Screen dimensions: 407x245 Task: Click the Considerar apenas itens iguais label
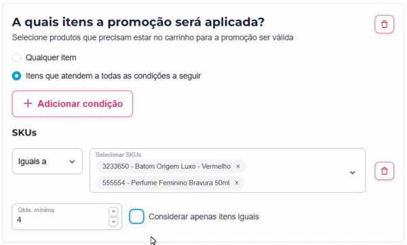point(203,217)
